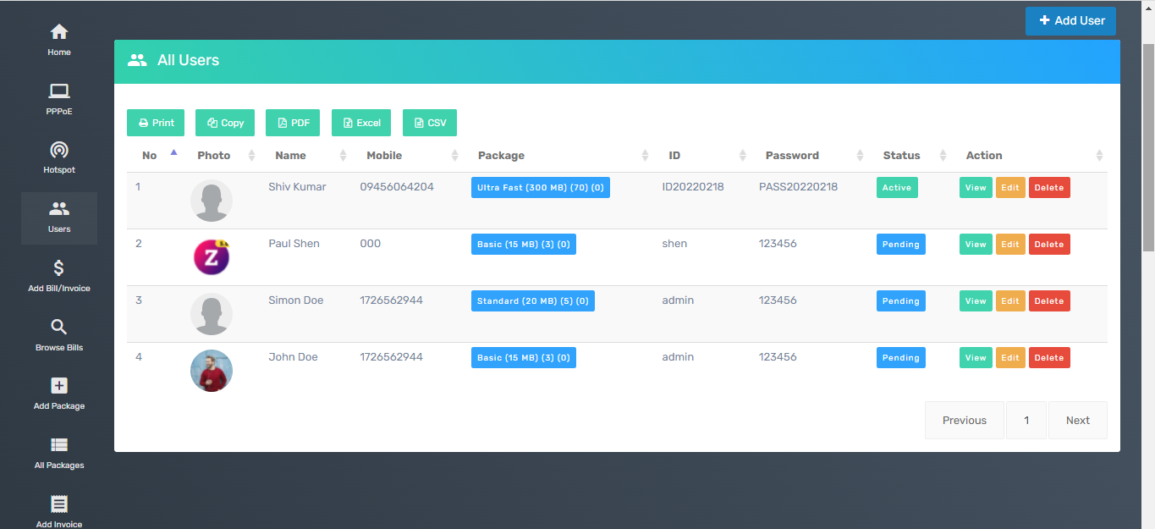The height and width of the screenshot is (529, 1155).
Task: Export the user list as PDF
Action: pos(292,122)
